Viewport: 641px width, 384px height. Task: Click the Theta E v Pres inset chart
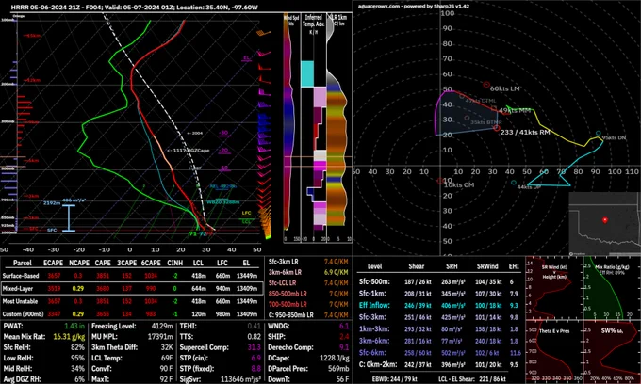[554, 353]
